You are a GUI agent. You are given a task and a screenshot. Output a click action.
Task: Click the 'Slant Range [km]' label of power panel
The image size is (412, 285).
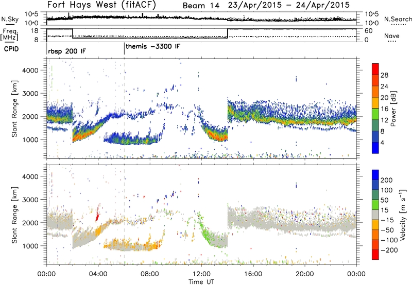pyautogui.click(x=14, y=109)
